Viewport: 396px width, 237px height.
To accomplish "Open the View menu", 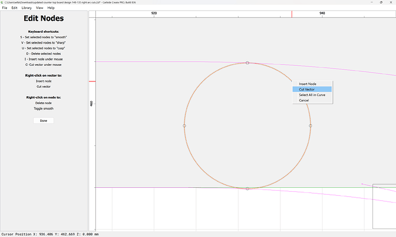I will [40, 8].
